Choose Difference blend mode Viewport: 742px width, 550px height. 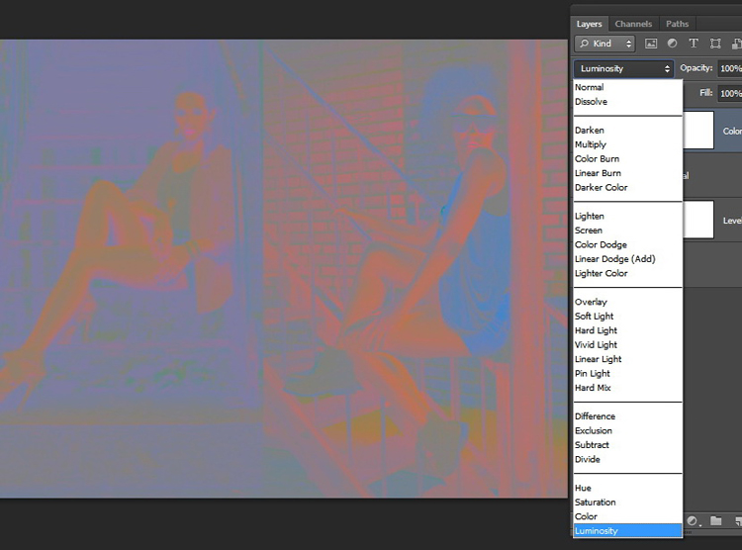[x=627, y=416]
